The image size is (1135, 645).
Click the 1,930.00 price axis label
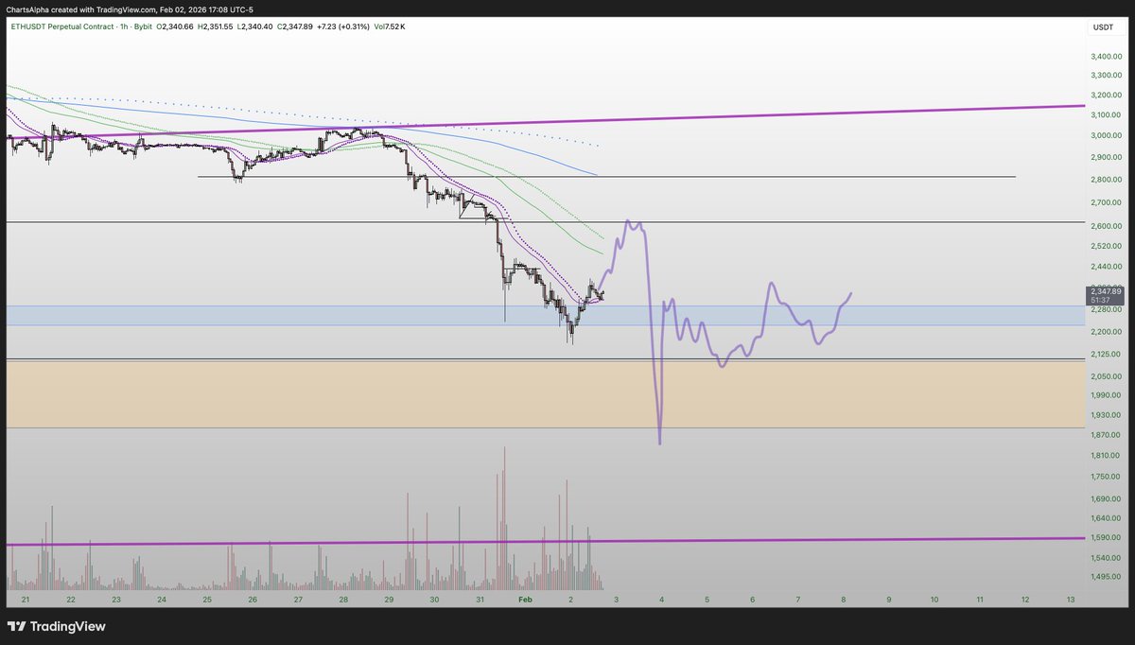pos(1105,415)
